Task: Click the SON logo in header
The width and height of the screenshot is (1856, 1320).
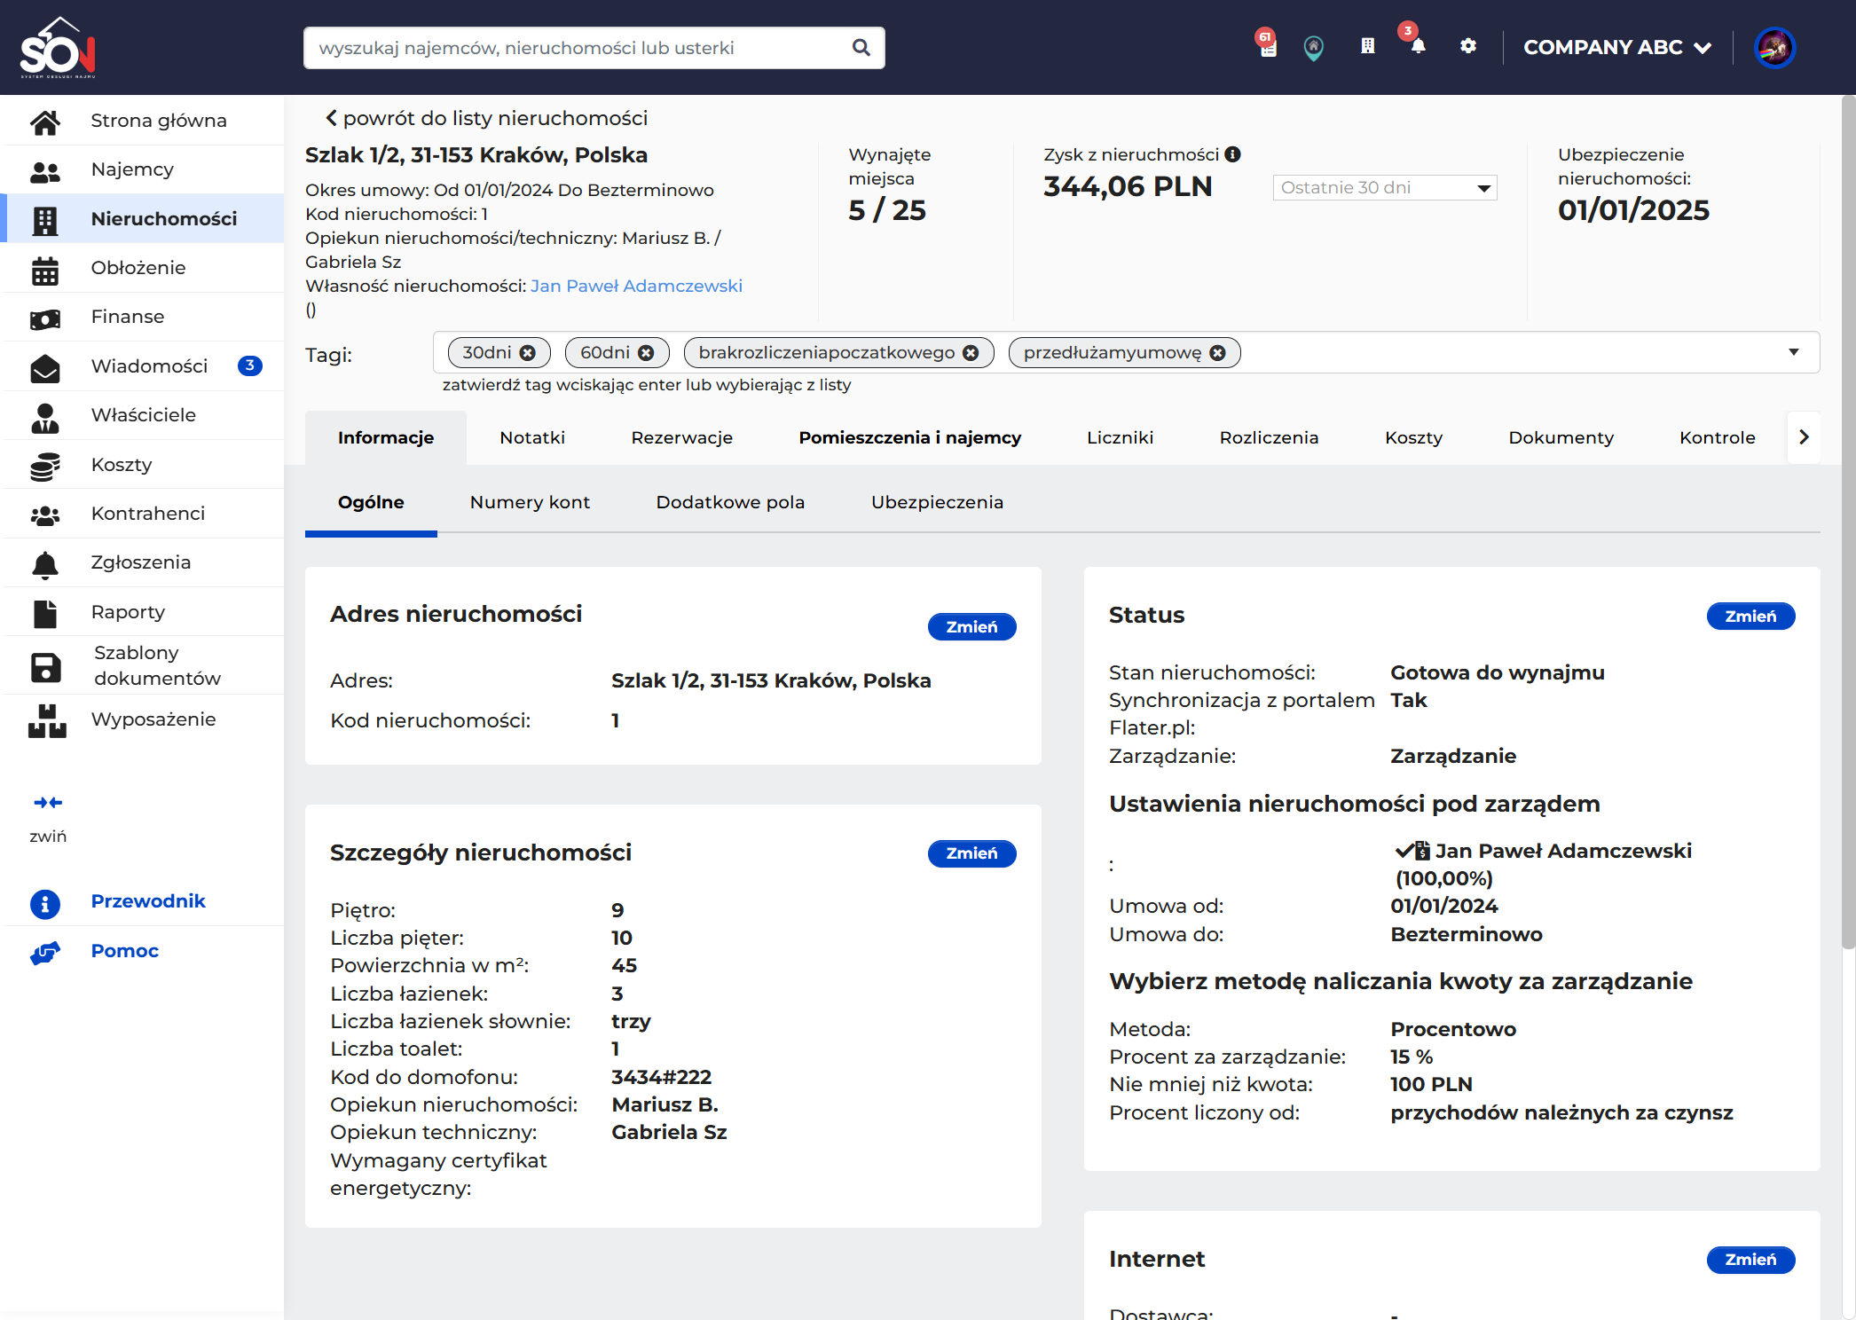Action: pyautogui.click(x=58, y=48)
